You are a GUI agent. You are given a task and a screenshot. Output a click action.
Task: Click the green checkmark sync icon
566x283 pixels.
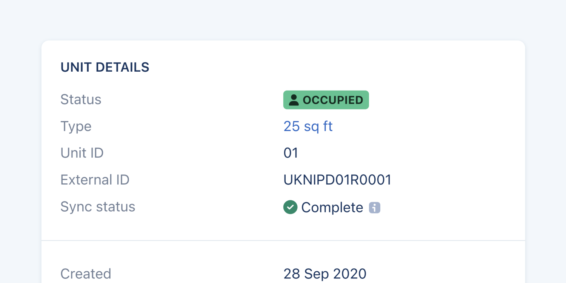click(290, 207)
